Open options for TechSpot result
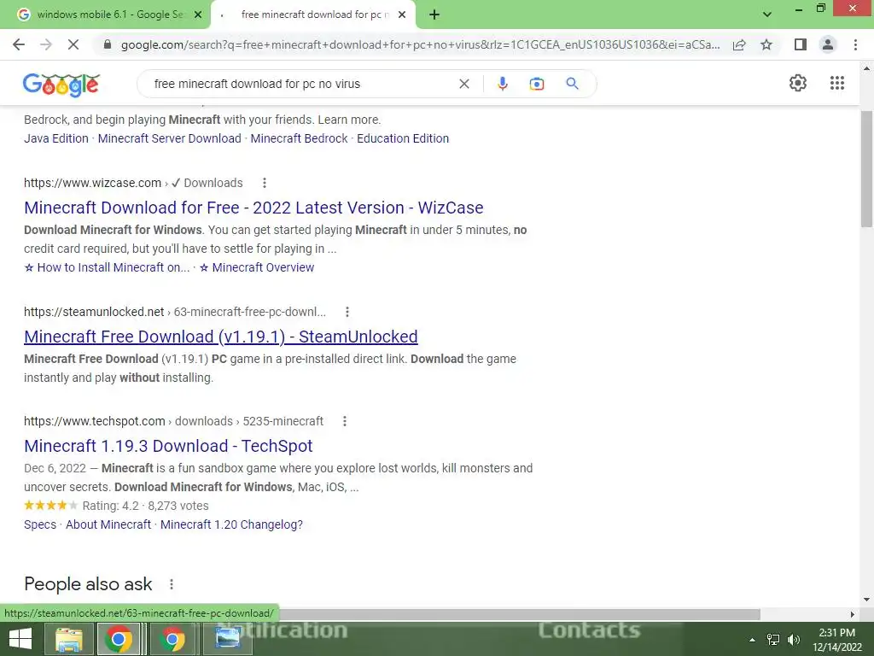The image size is (874, 656). tap(345, 421)
